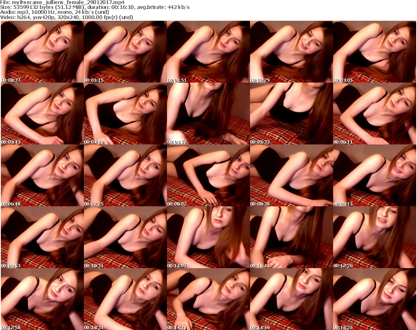Screen dimensions: 417x330
Task: Click the 00:13:34 thumbnail
Action: (125, 299)
